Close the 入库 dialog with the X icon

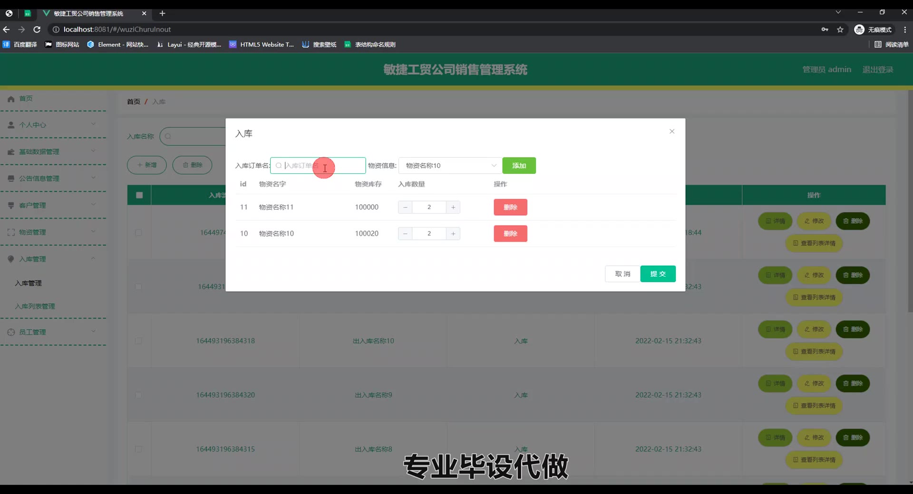click(x=672, y=132)
